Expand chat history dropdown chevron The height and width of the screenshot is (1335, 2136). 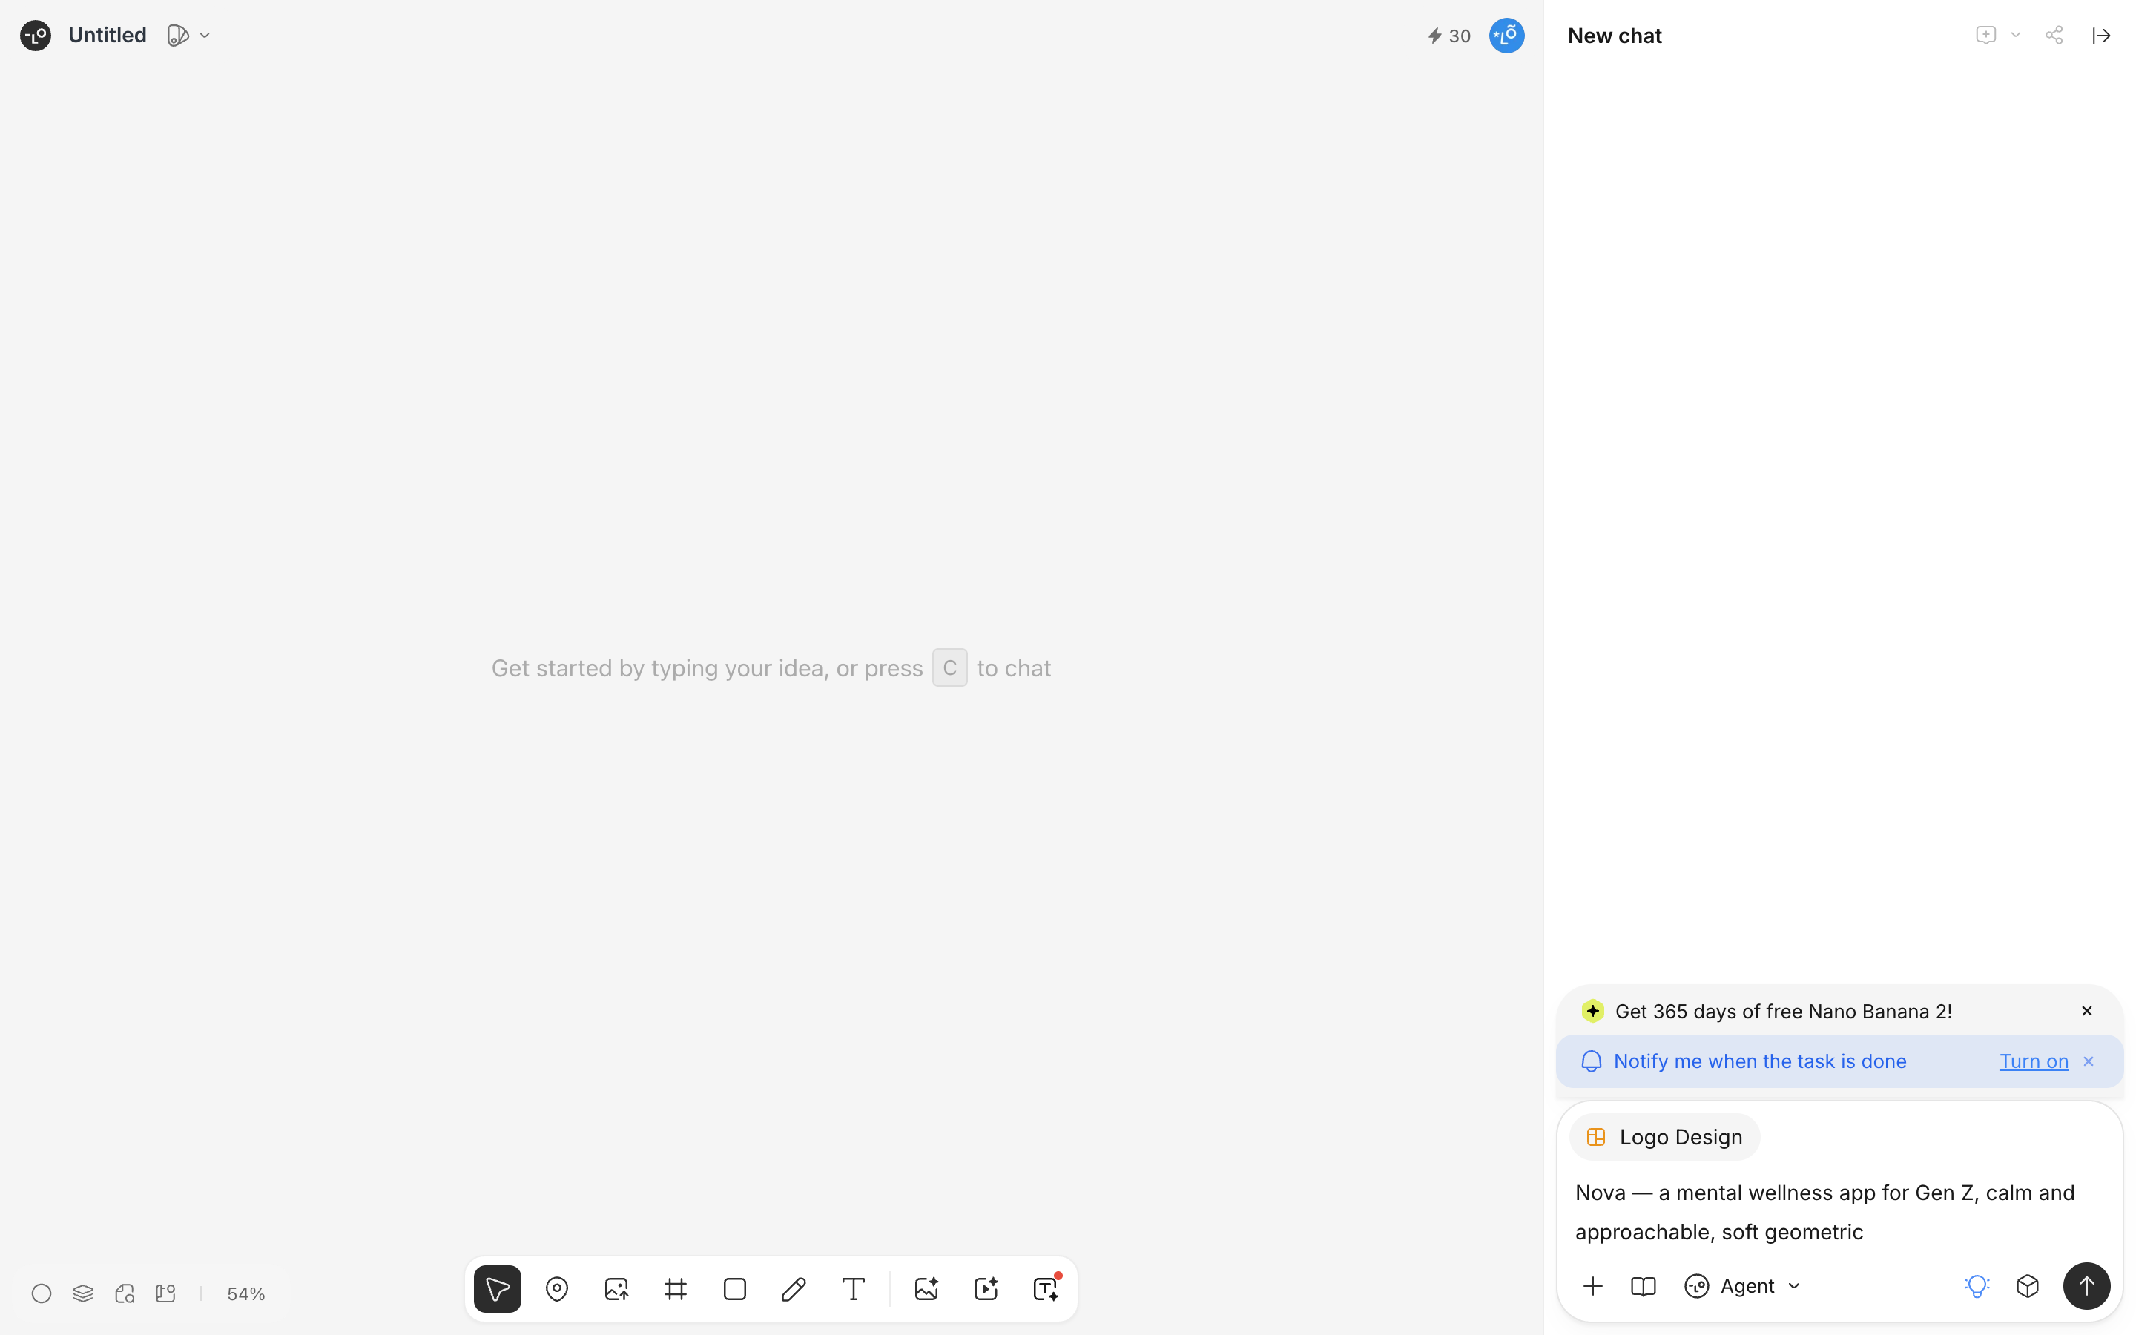tap(2015, 36)
